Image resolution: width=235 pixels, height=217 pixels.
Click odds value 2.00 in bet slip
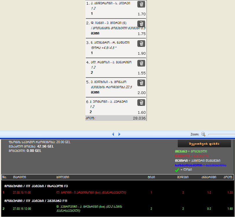(142, 93)
